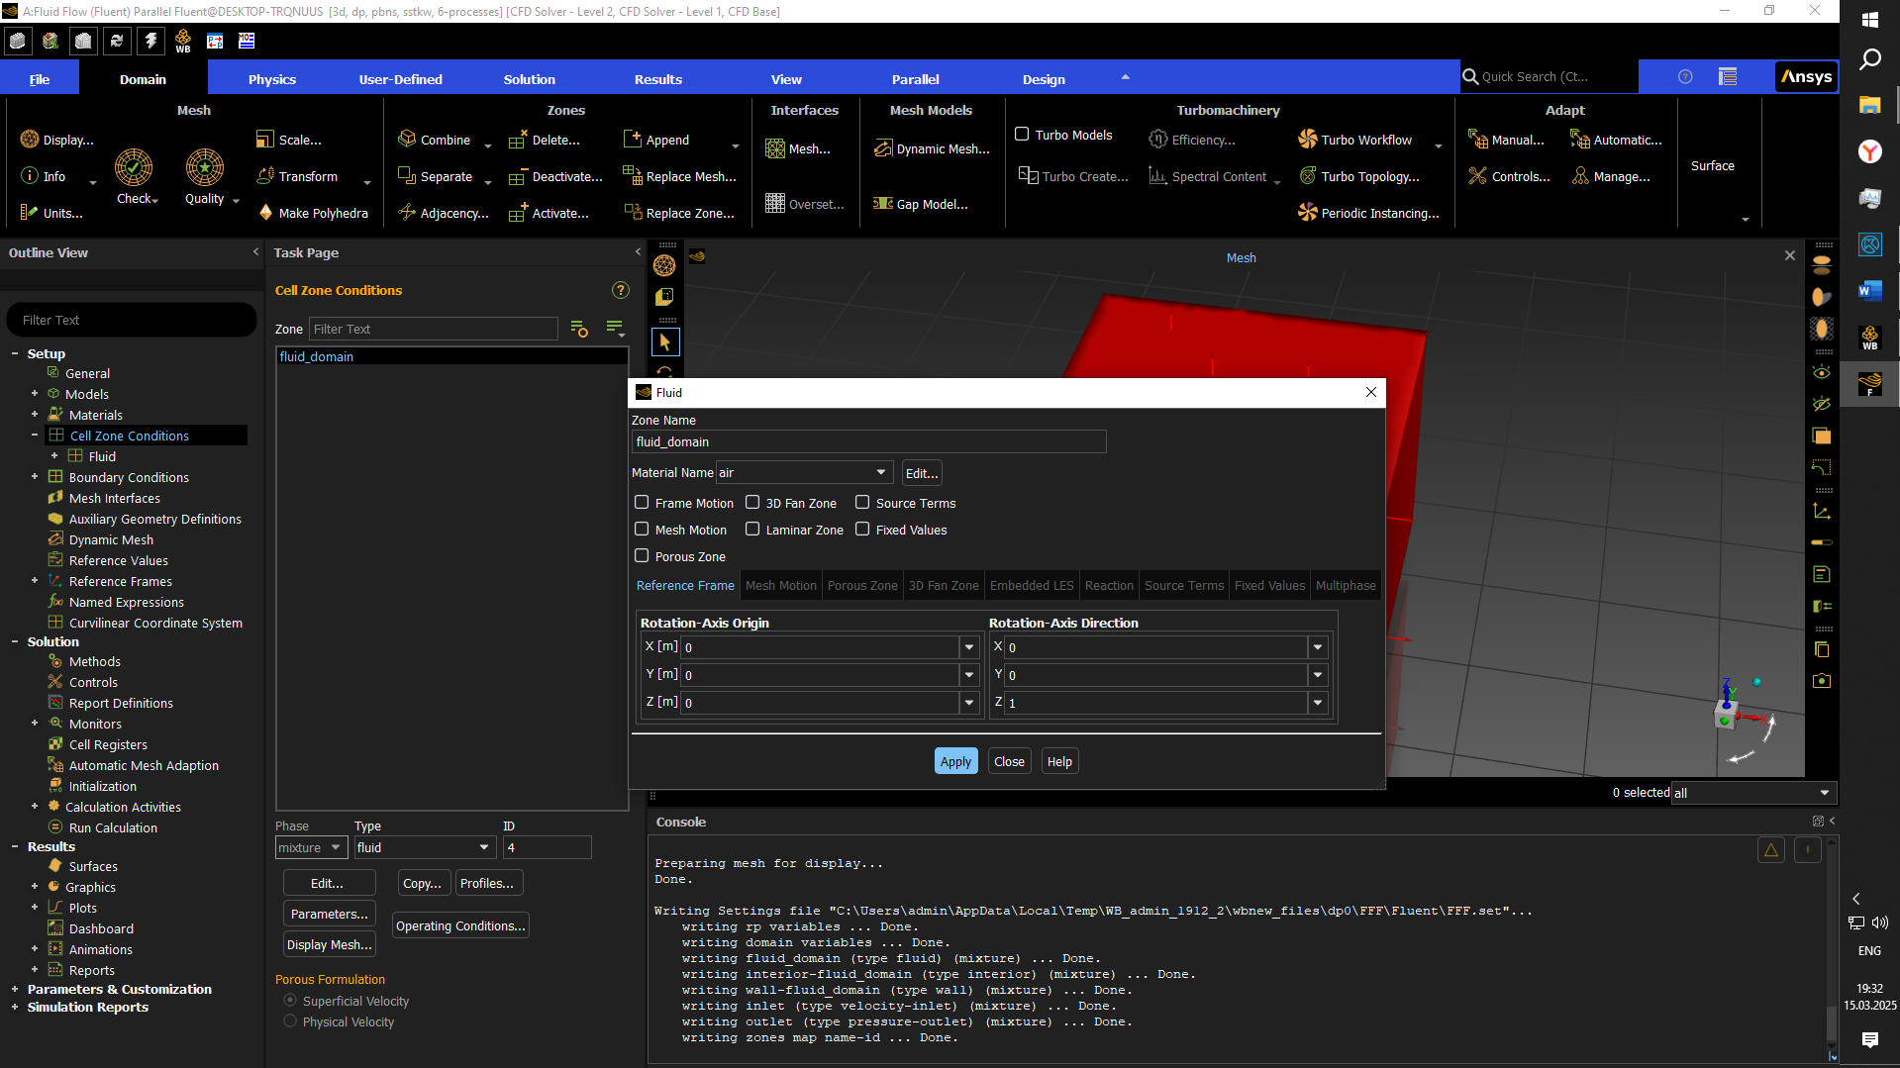Click the Operating Conditions button

tap(460, 926)
